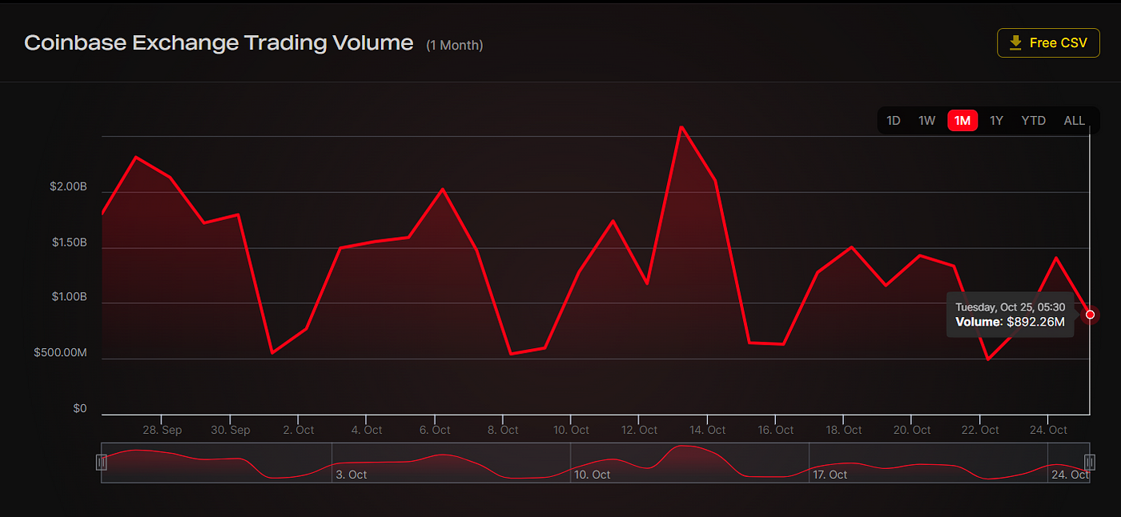1121x517 pixels.
Task: Click the 6. Oct x-axis label
Action: click(x=434, y=430)
